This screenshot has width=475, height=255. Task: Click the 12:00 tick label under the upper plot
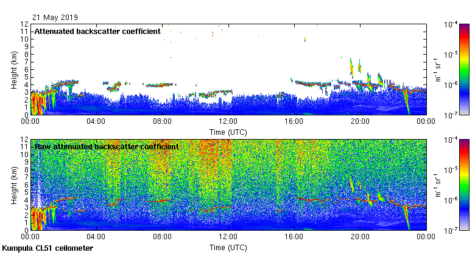pos(228,121)
